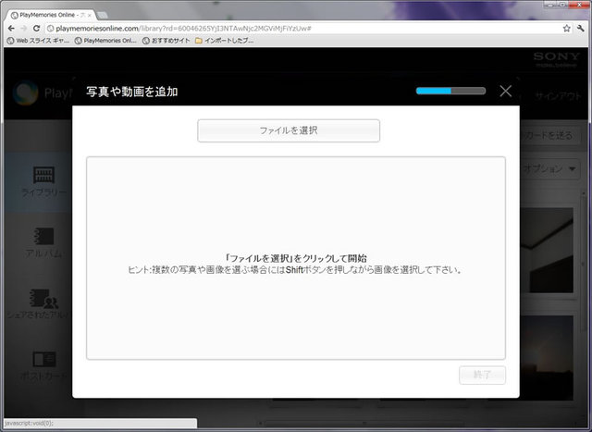Image resolution: width=592 pixels, height=432 pixels.
Task: Click the PlayMemories logo icon
Action: pos(26,95)
